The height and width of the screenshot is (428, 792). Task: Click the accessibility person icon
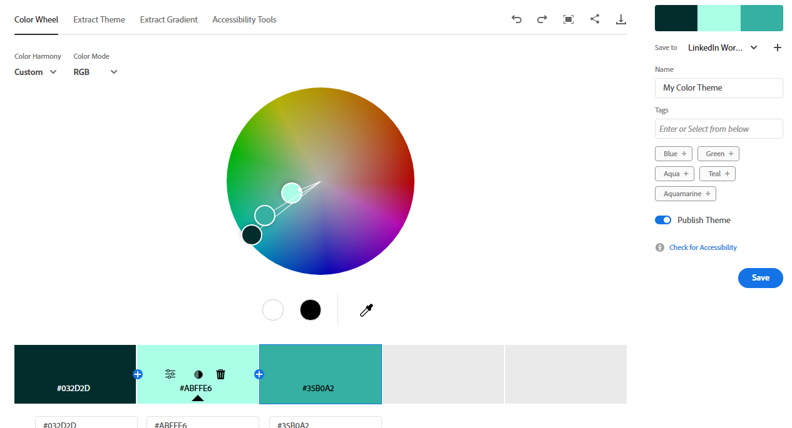[x=660, y=247]
